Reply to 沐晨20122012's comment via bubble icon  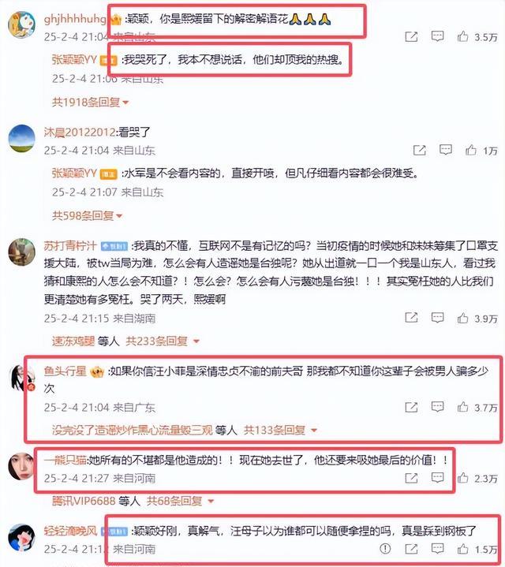pos(445,150)
